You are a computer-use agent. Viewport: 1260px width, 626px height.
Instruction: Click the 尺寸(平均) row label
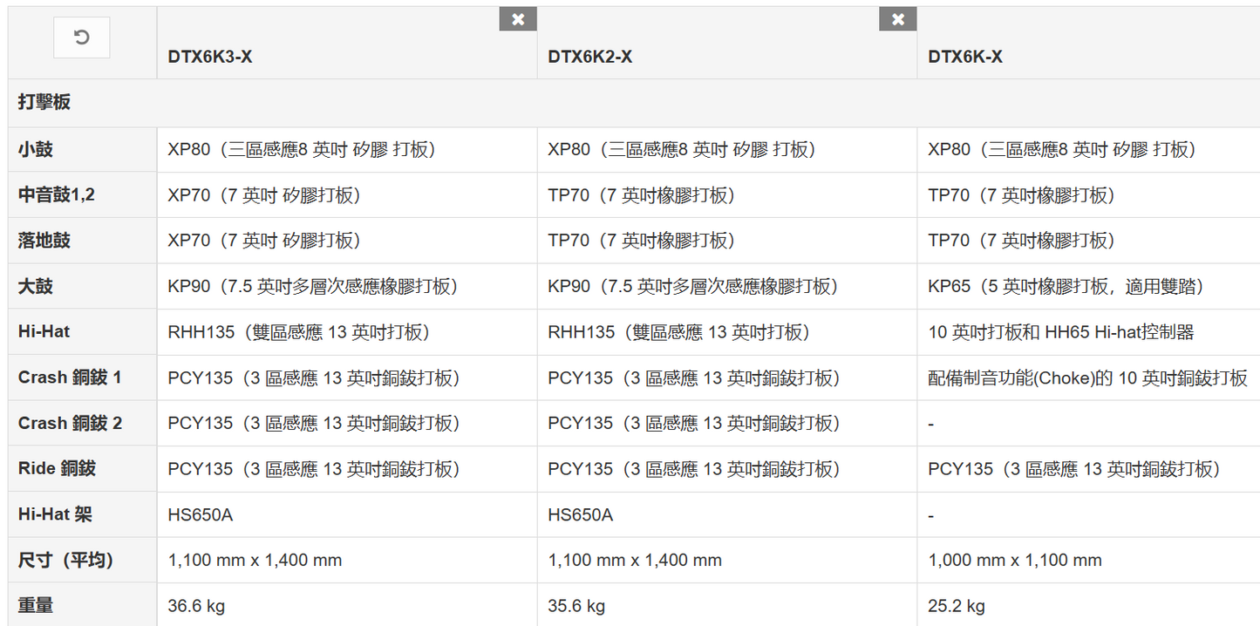point(66,560)
